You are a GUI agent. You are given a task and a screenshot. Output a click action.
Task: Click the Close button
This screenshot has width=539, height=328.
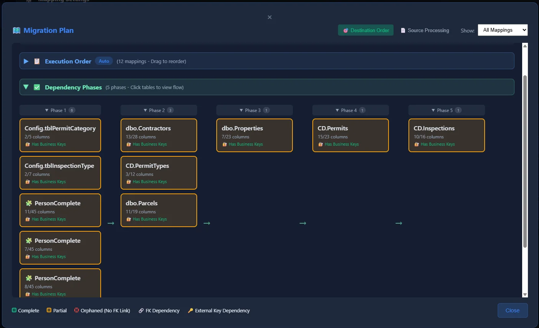point(513,310)
